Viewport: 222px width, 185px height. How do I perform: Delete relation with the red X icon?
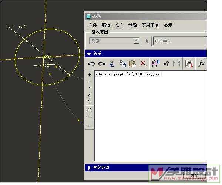click(143, 64)
